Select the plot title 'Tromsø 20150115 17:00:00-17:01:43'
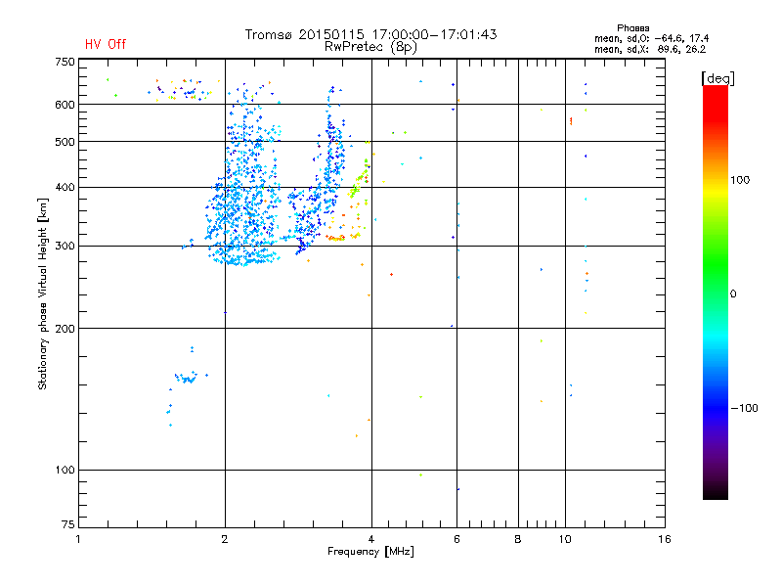The width and height of the screenshot is (782, 587). (x=370, y=34)
